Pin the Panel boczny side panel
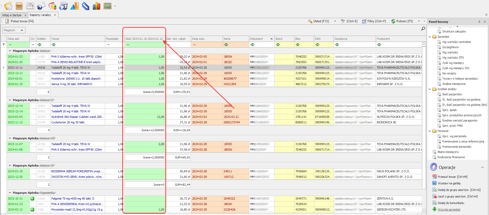The width and height of the screenshot is (489, 215). (479, 22)
